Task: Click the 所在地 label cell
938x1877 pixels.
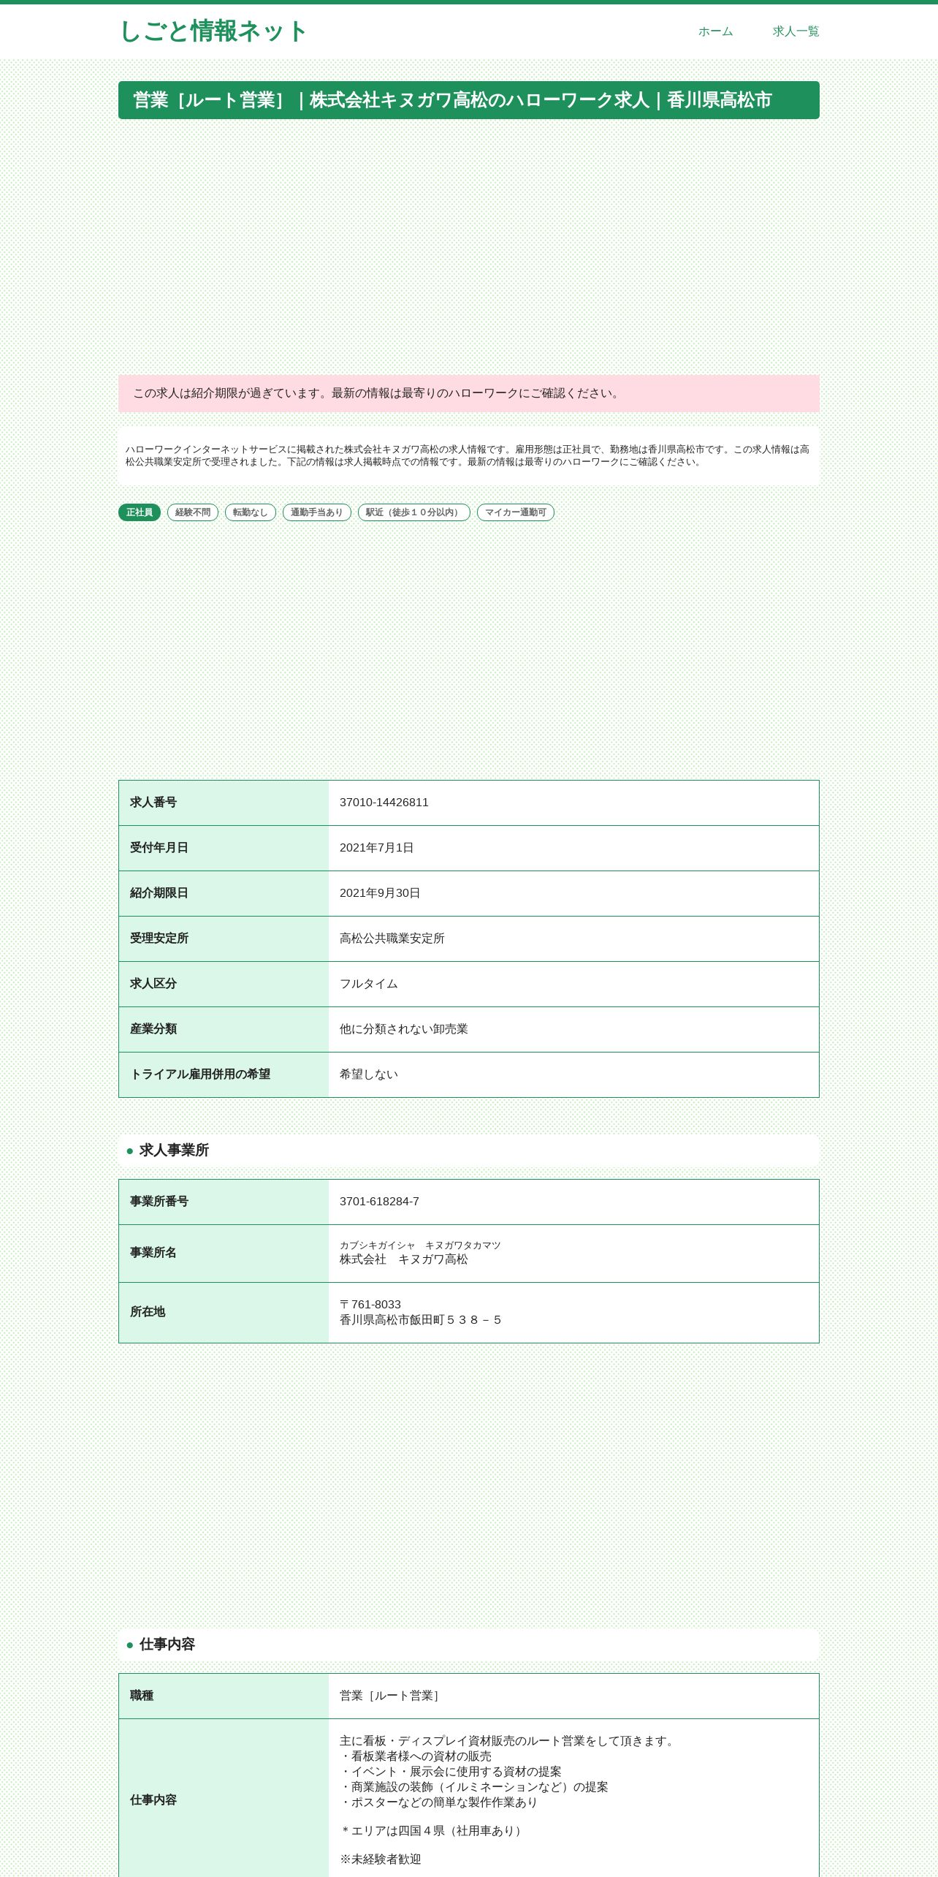Action: point(224,1312)
